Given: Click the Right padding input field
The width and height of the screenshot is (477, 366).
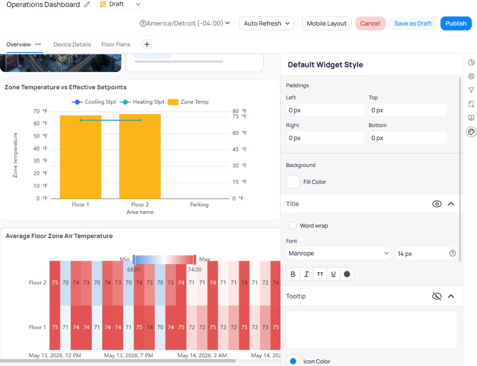Looking at the screenshot, I should click(325, 138).
